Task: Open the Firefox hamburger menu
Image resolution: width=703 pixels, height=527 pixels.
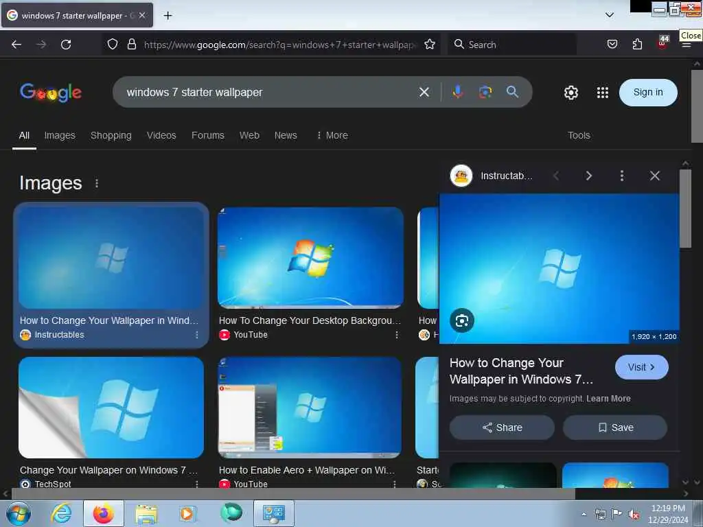Action: [x=686, y=45]
